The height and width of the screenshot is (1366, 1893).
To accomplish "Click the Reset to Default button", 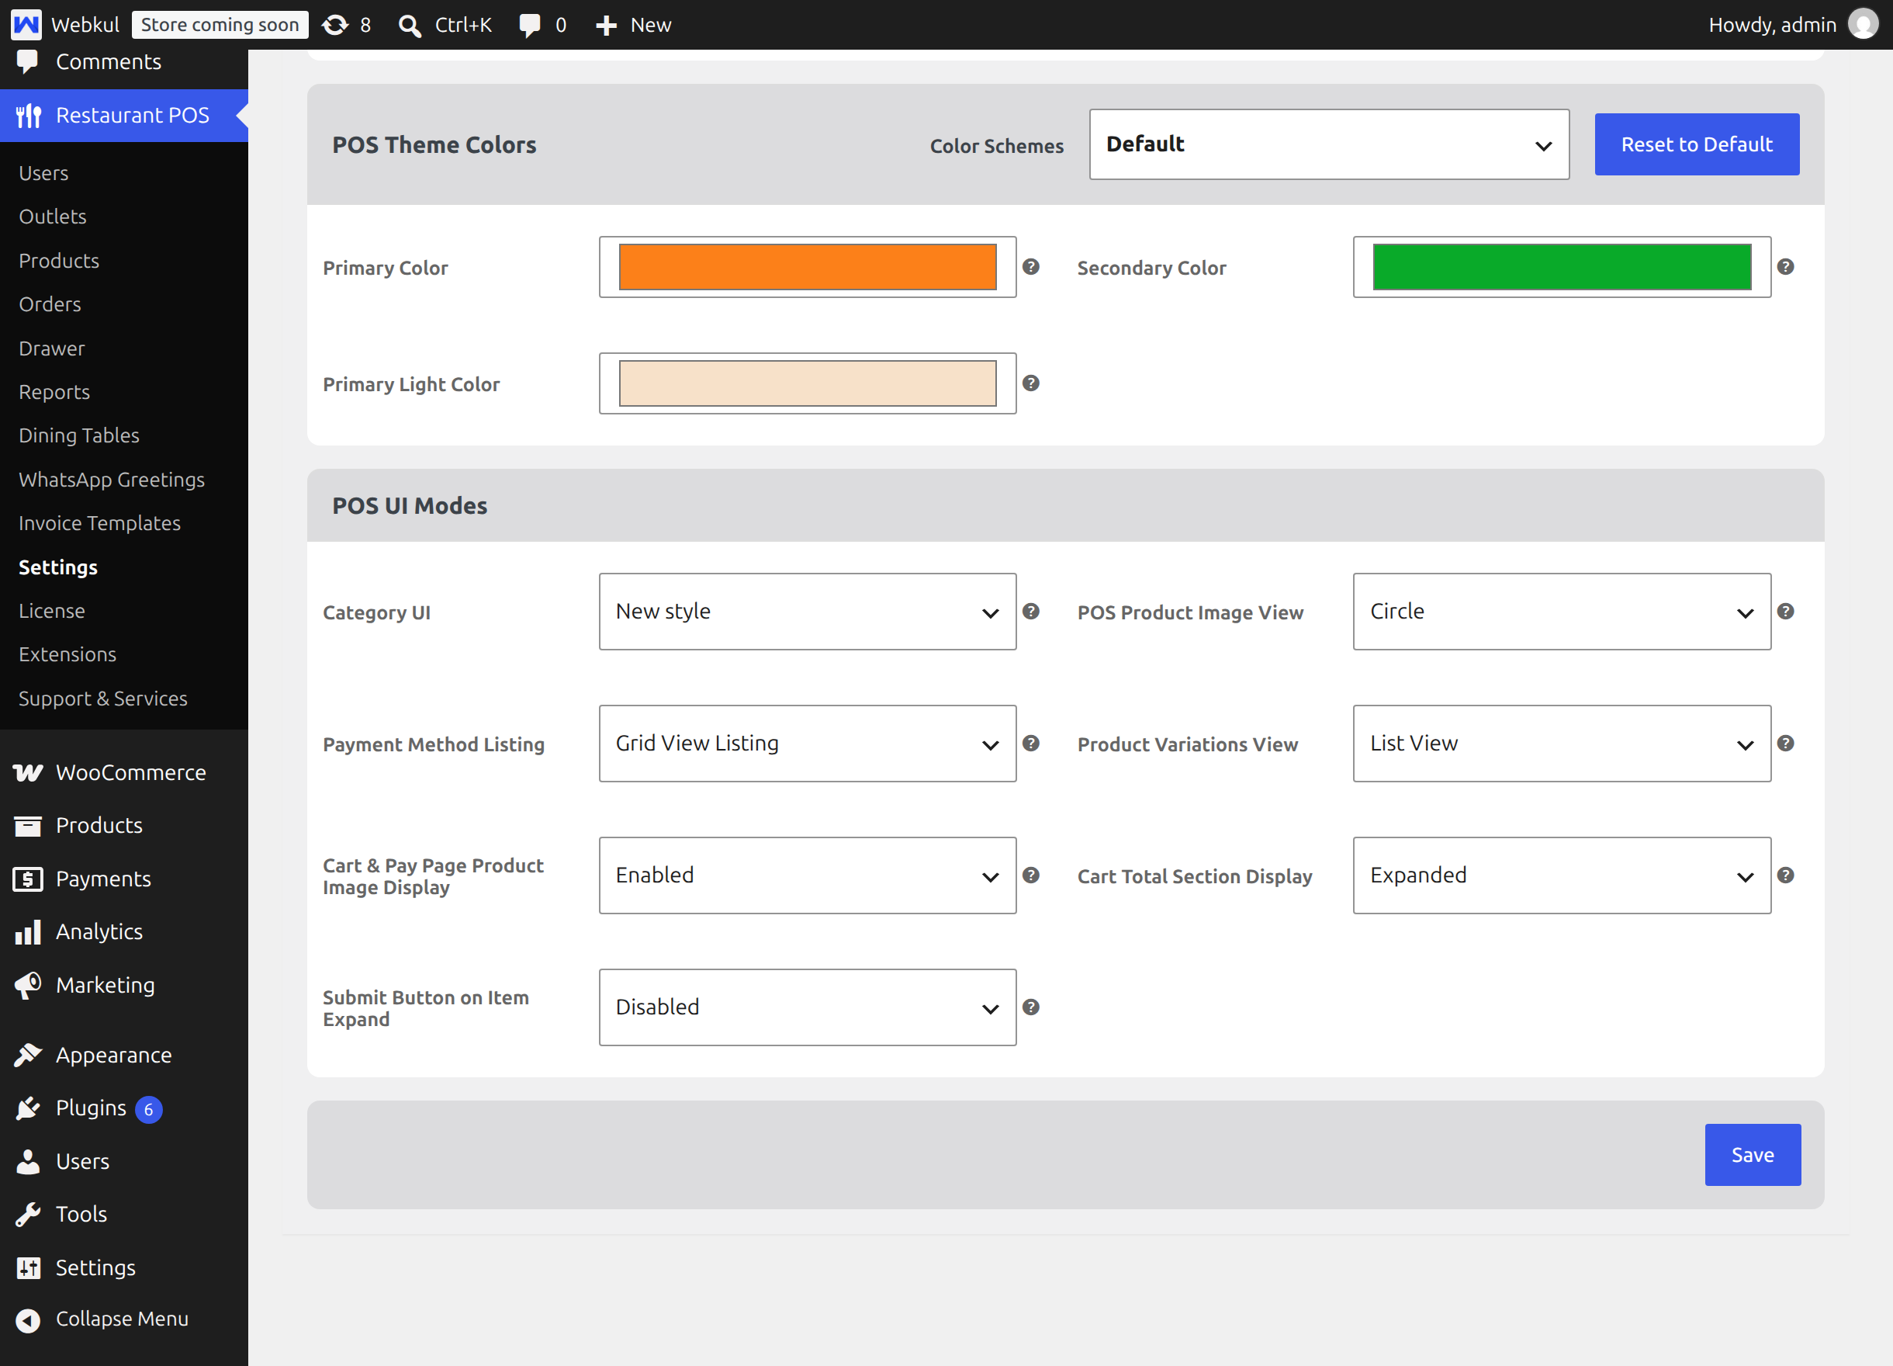I will [1697, 144].
